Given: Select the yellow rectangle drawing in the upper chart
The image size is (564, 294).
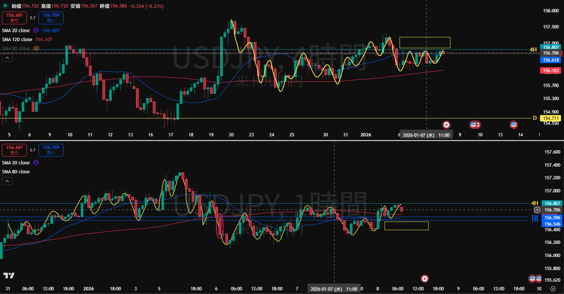Looking at the screenshot, I should click(425, 37).
